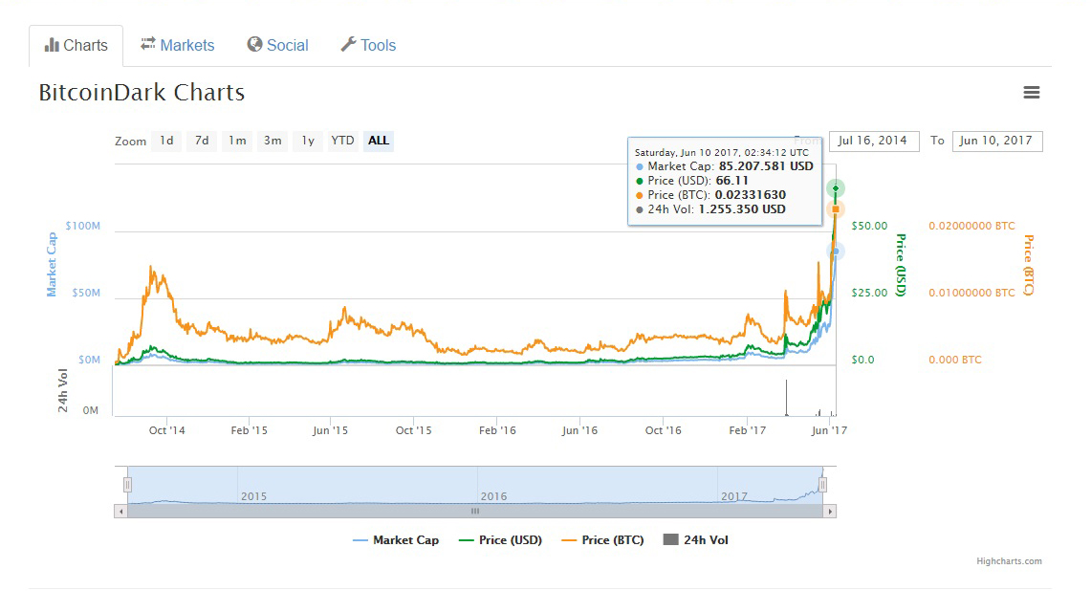The image size is (1091, 591).
Task: Click the orange Price BTC data point marker
Action: (x=836, y=208)
